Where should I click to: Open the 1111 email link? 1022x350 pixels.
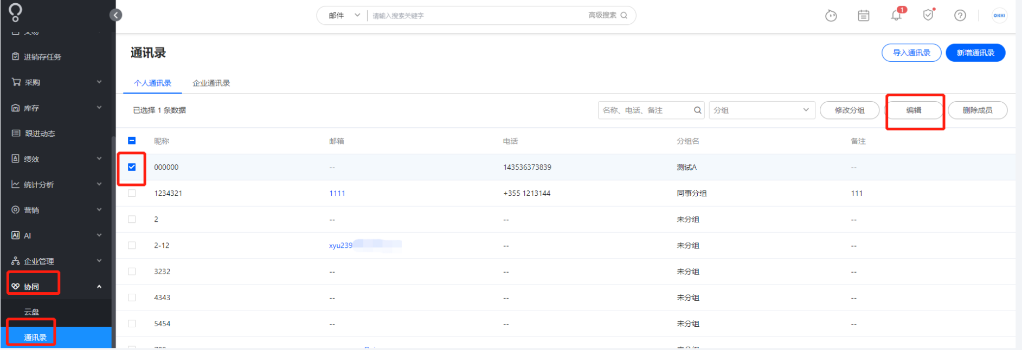click(337, 193)
